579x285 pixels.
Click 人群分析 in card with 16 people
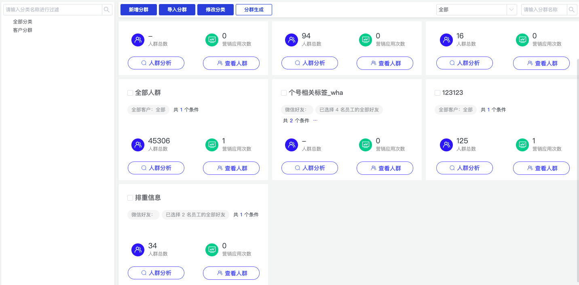click(465, 63)
